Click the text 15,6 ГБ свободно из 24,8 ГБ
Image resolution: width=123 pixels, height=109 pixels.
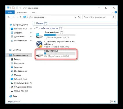click(x=57, y=37)
